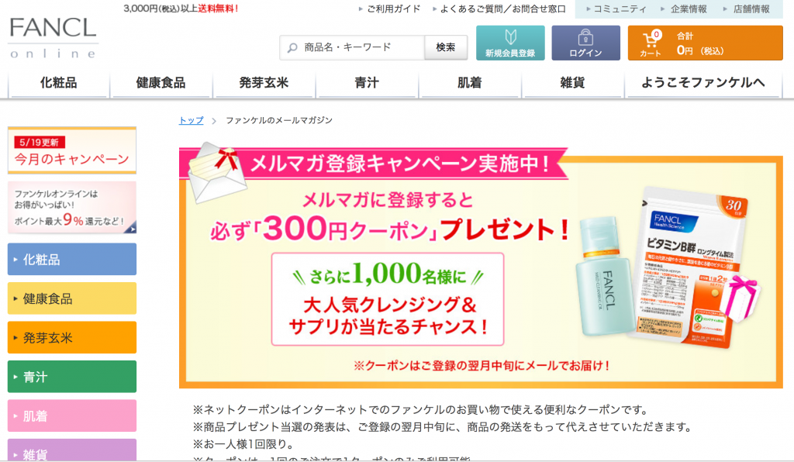Click the 検索 search button
Viewport: 794px width, 462px height.
tap(446, 47)
